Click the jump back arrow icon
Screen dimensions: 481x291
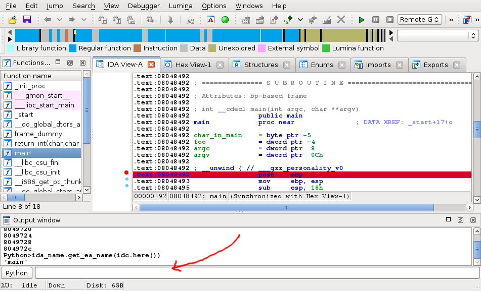pos(48,20)
